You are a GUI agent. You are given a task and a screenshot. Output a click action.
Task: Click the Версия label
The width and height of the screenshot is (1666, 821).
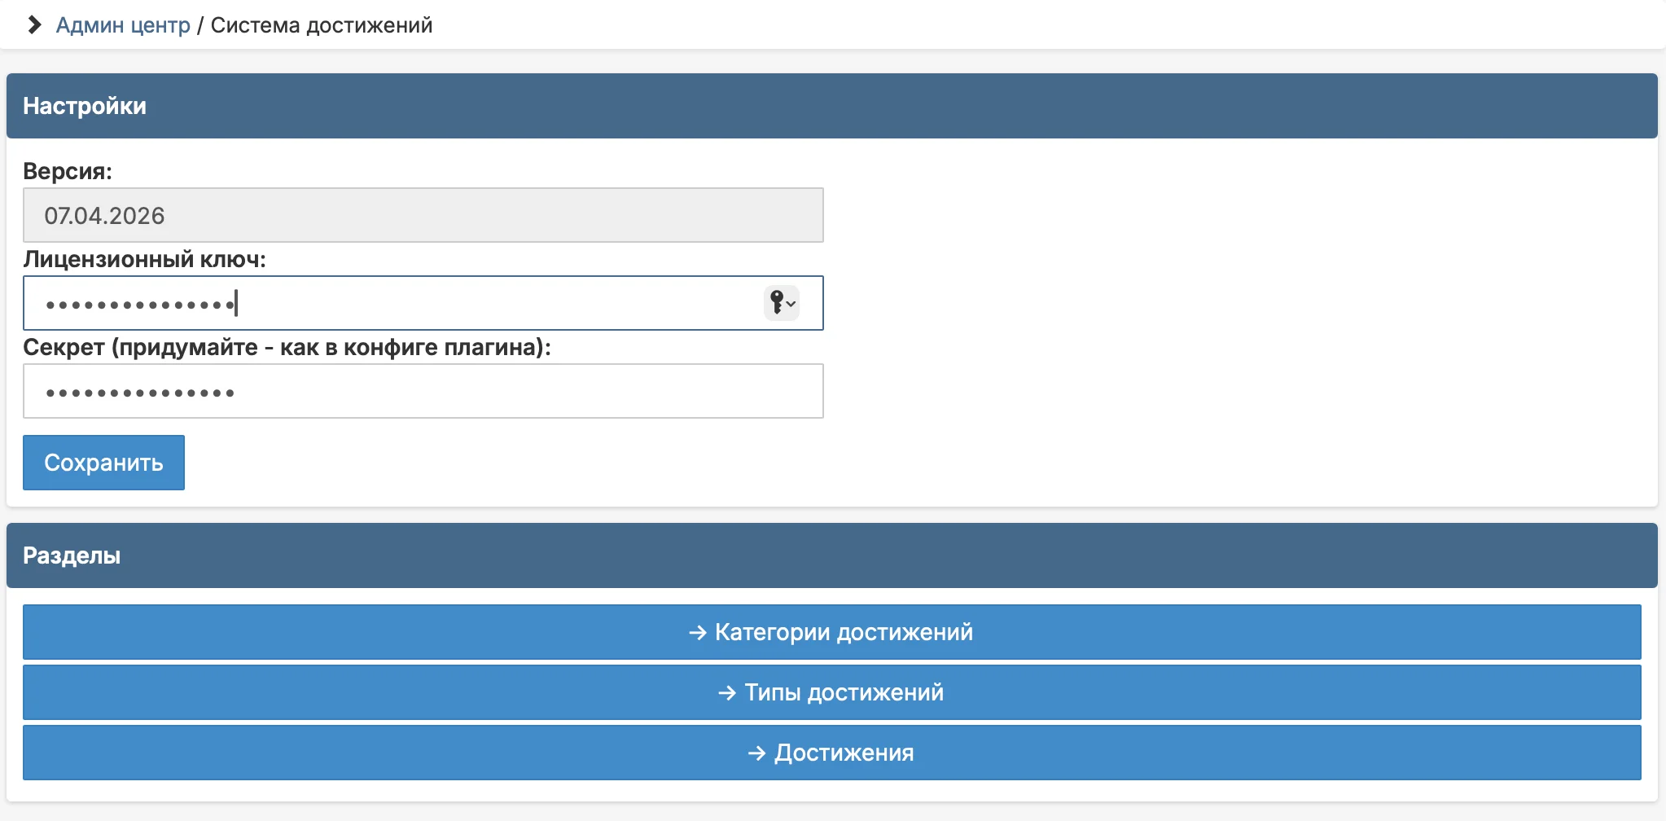pyautogui.click(x=68, y=171)
